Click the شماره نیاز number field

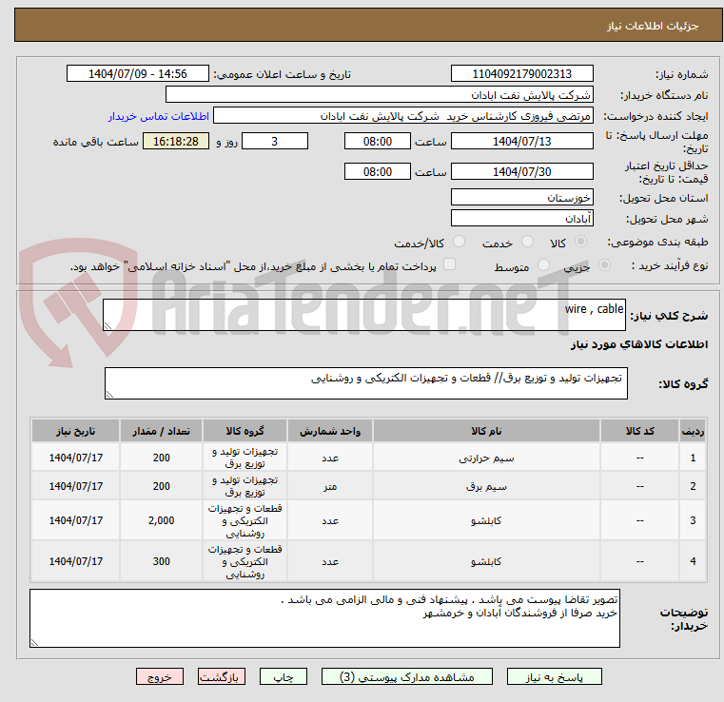(x=521, y=74)
